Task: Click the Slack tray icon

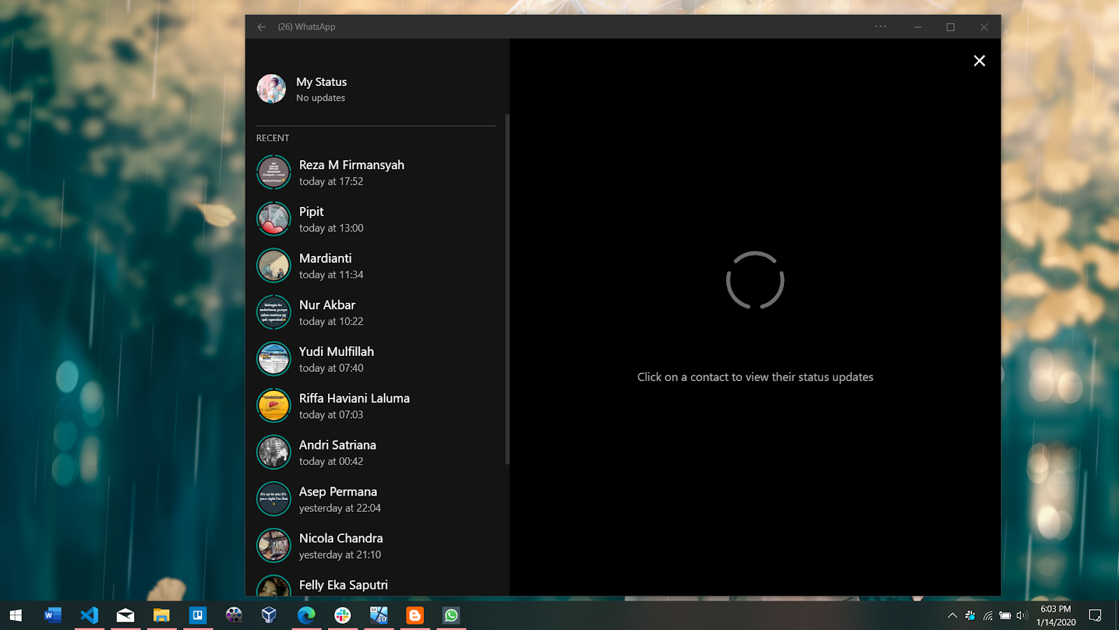Action: click(x=970, y=616)
